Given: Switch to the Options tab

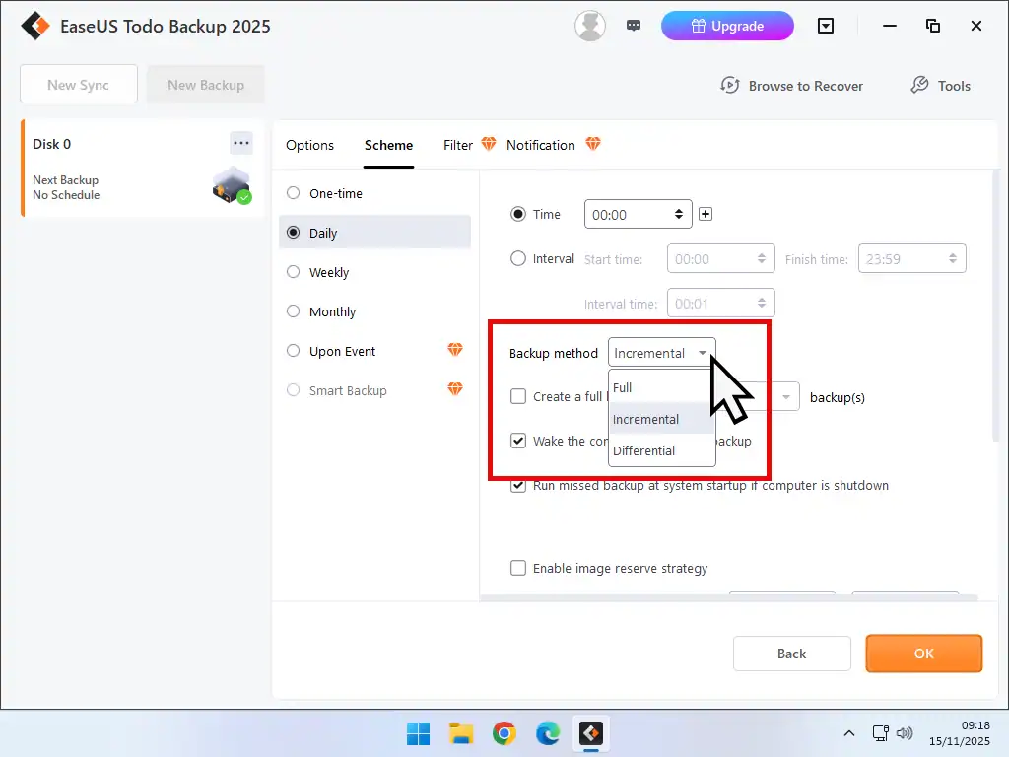Looking at the screenshot, I should point(309,145).
